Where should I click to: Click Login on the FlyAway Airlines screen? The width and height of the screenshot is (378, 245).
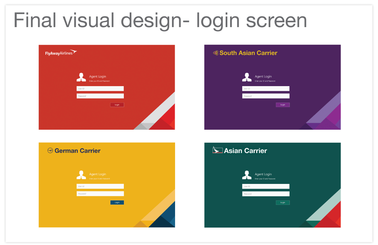coord(117,104)
